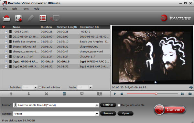Remove selected item with X icon
Viewport: 194px width, 123px height.
tap(46, 94)
